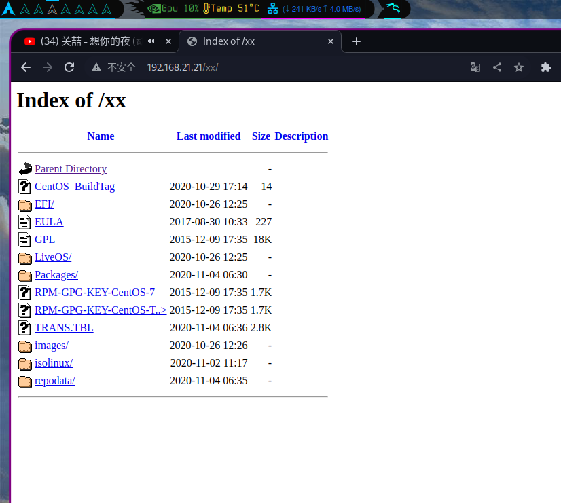Screen dimensions: 561x503
Task: Open the translate page icon
Action: [475, 67]
